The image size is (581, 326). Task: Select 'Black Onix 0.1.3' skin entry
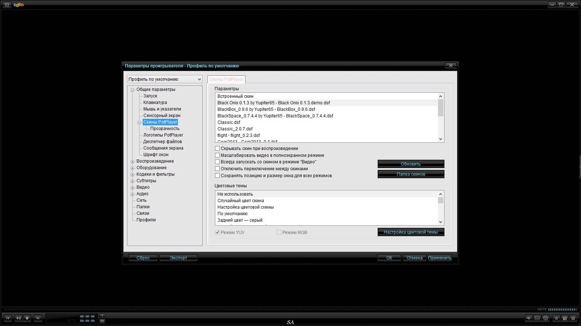click(327, 103)
